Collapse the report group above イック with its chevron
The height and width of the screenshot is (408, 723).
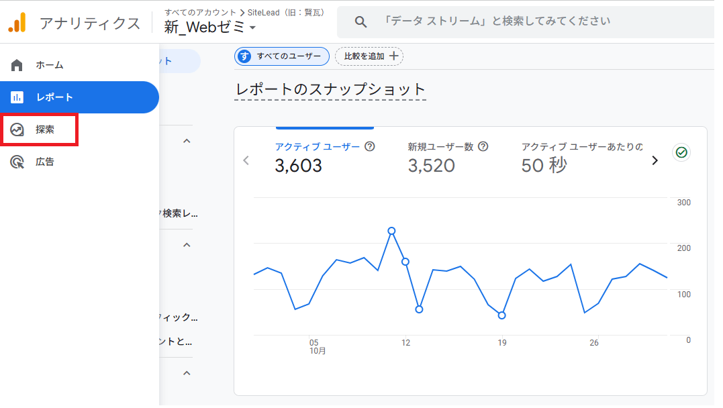(186, 244)
